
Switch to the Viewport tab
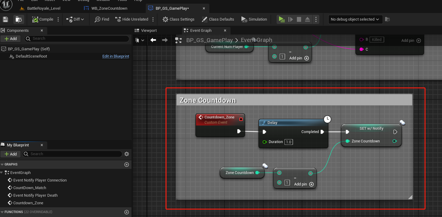click(149, 31)
